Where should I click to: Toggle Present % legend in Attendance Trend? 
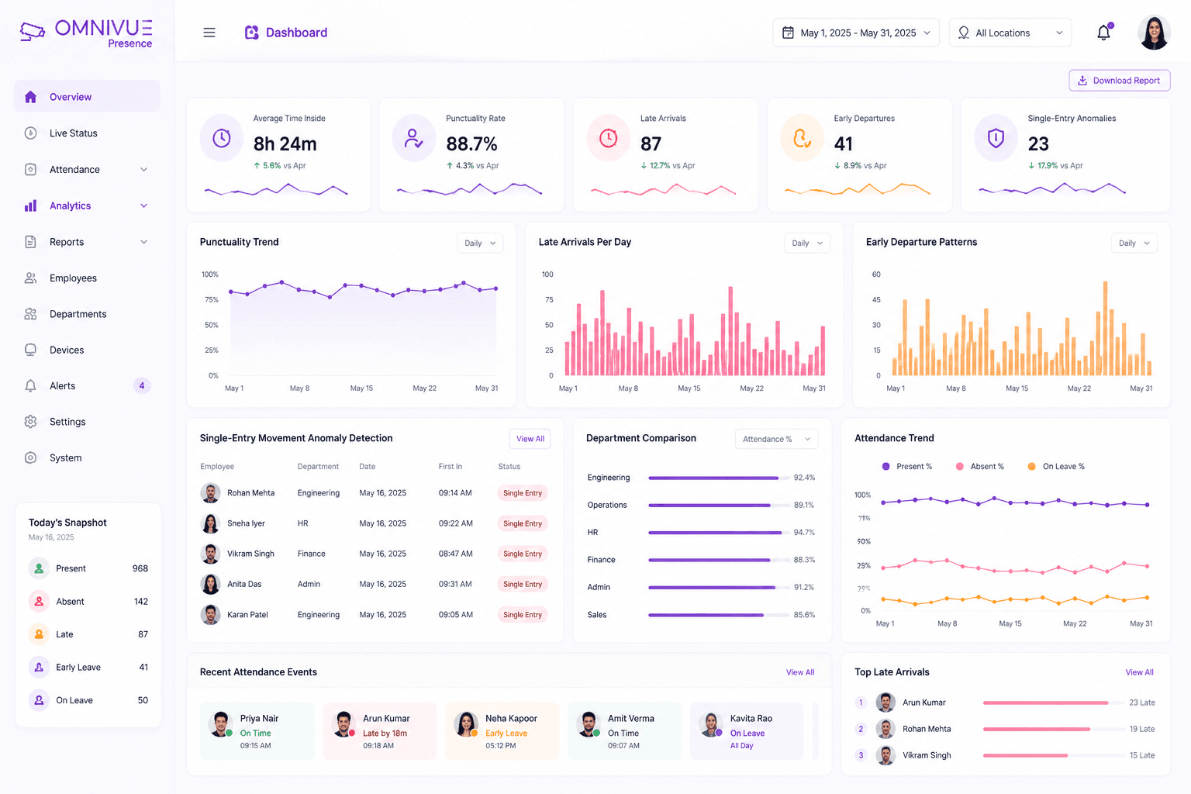[x=907, y=467]
